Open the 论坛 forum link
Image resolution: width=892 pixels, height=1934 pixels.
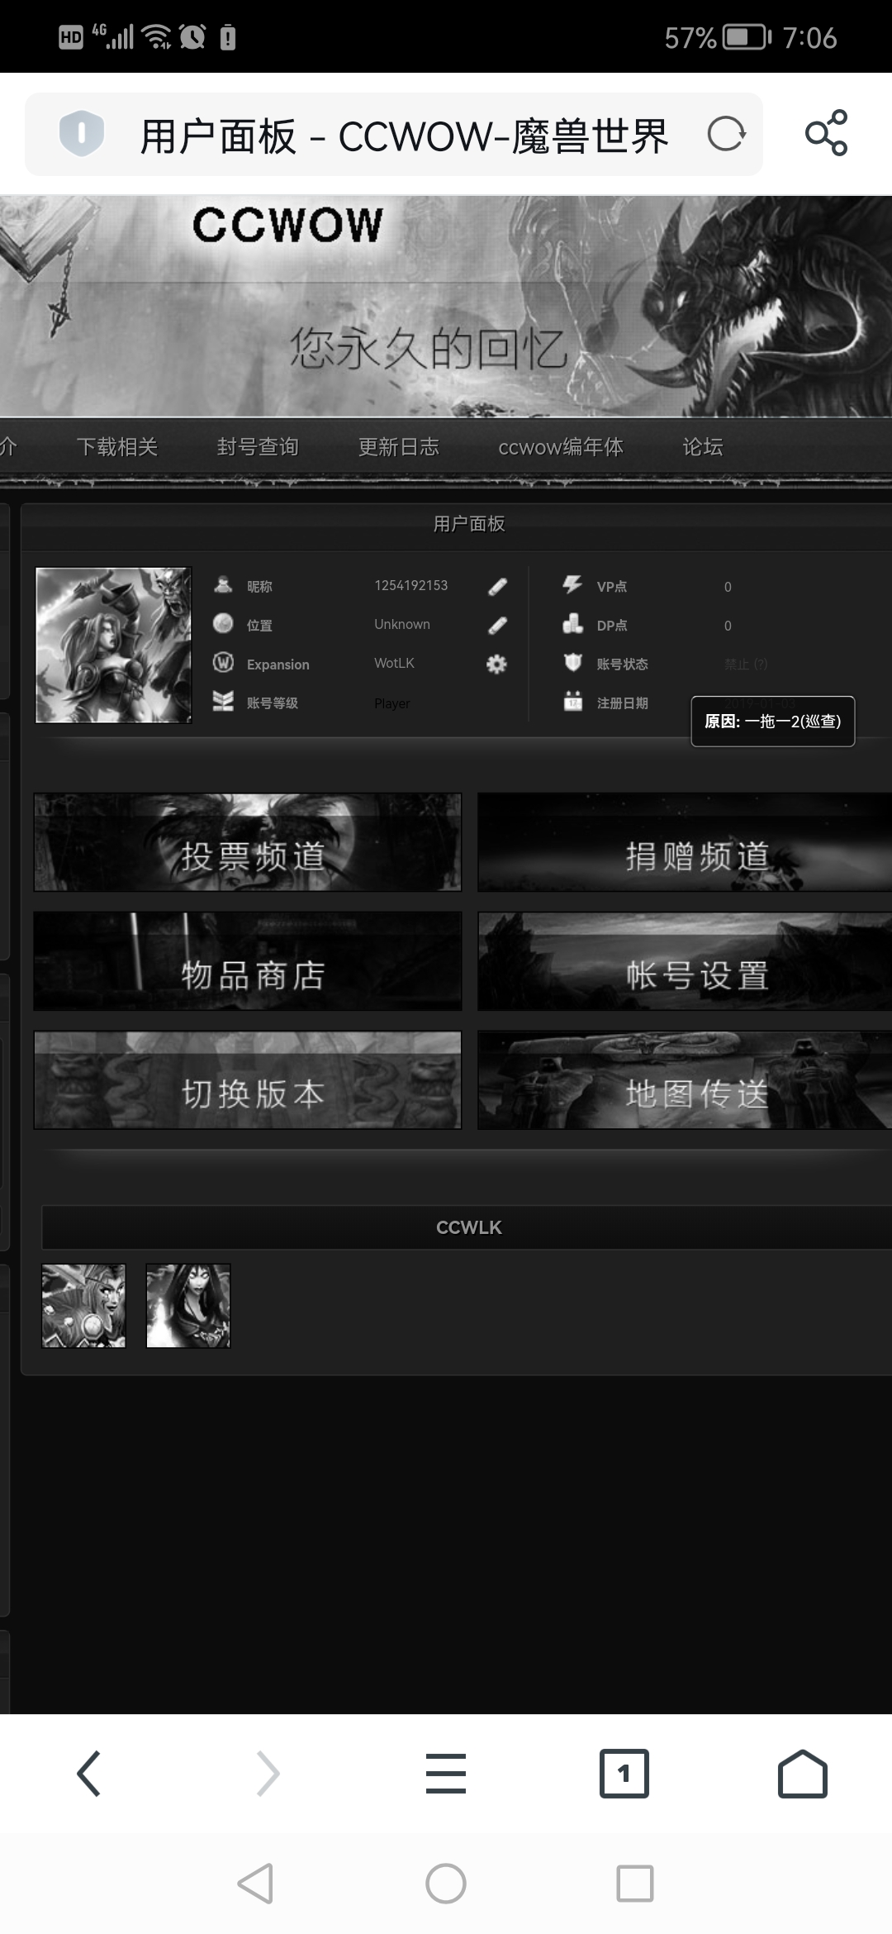(x=703, y=447)
